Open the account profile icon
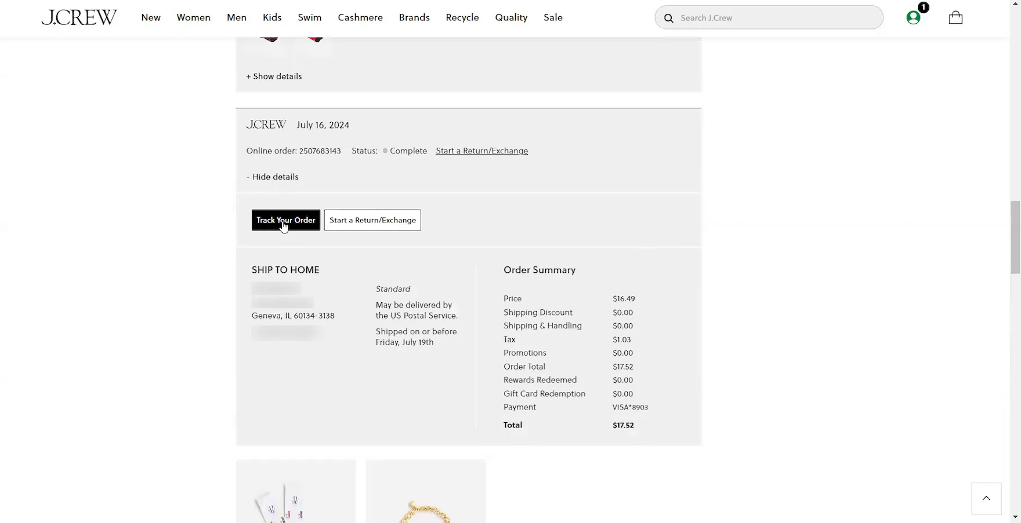This screenshot has width=1021, height=523. pos(913,17)
